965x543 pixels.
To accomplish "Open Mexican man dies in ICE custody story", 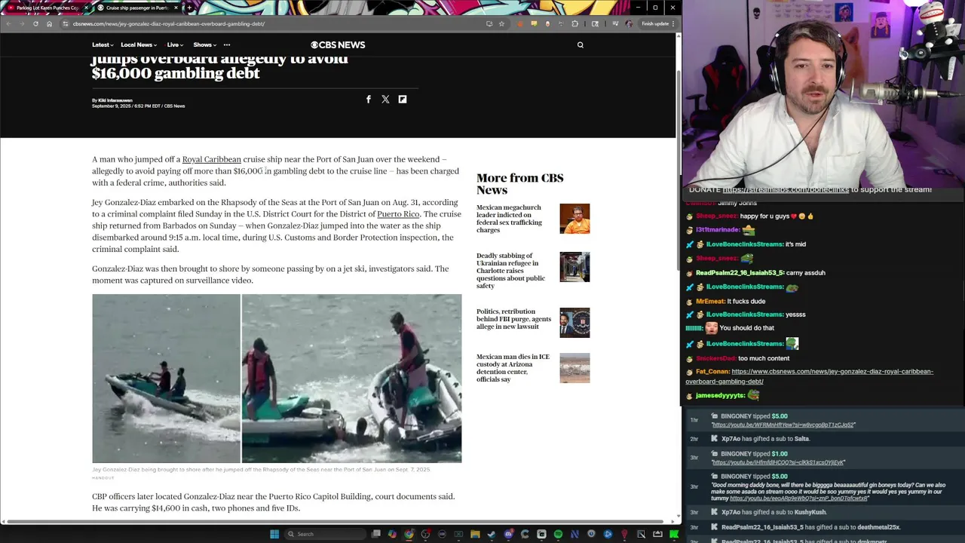I will coord(513,368).
